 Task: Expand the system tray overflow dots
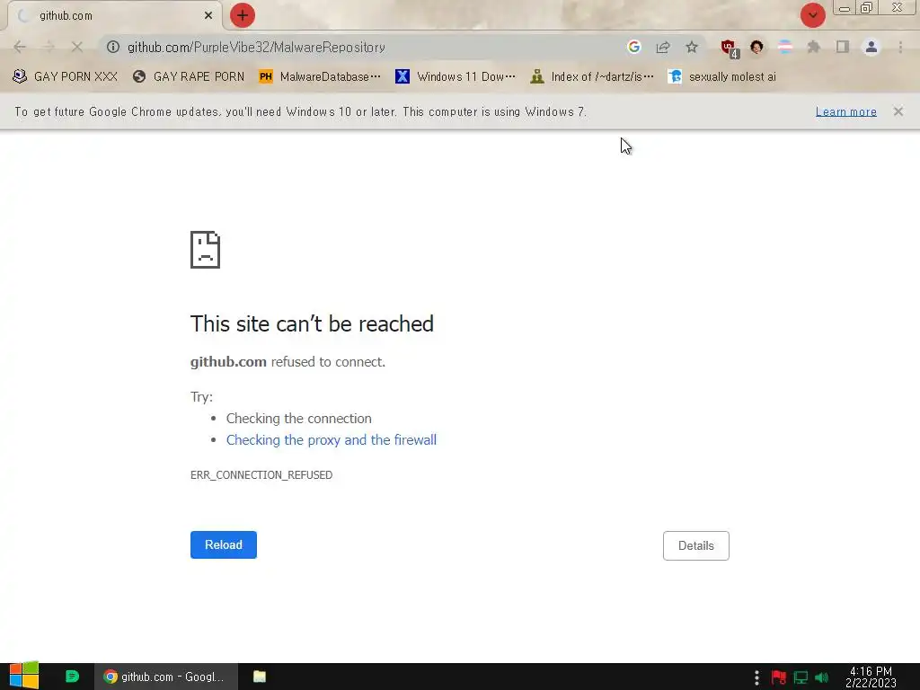point(756,677)
